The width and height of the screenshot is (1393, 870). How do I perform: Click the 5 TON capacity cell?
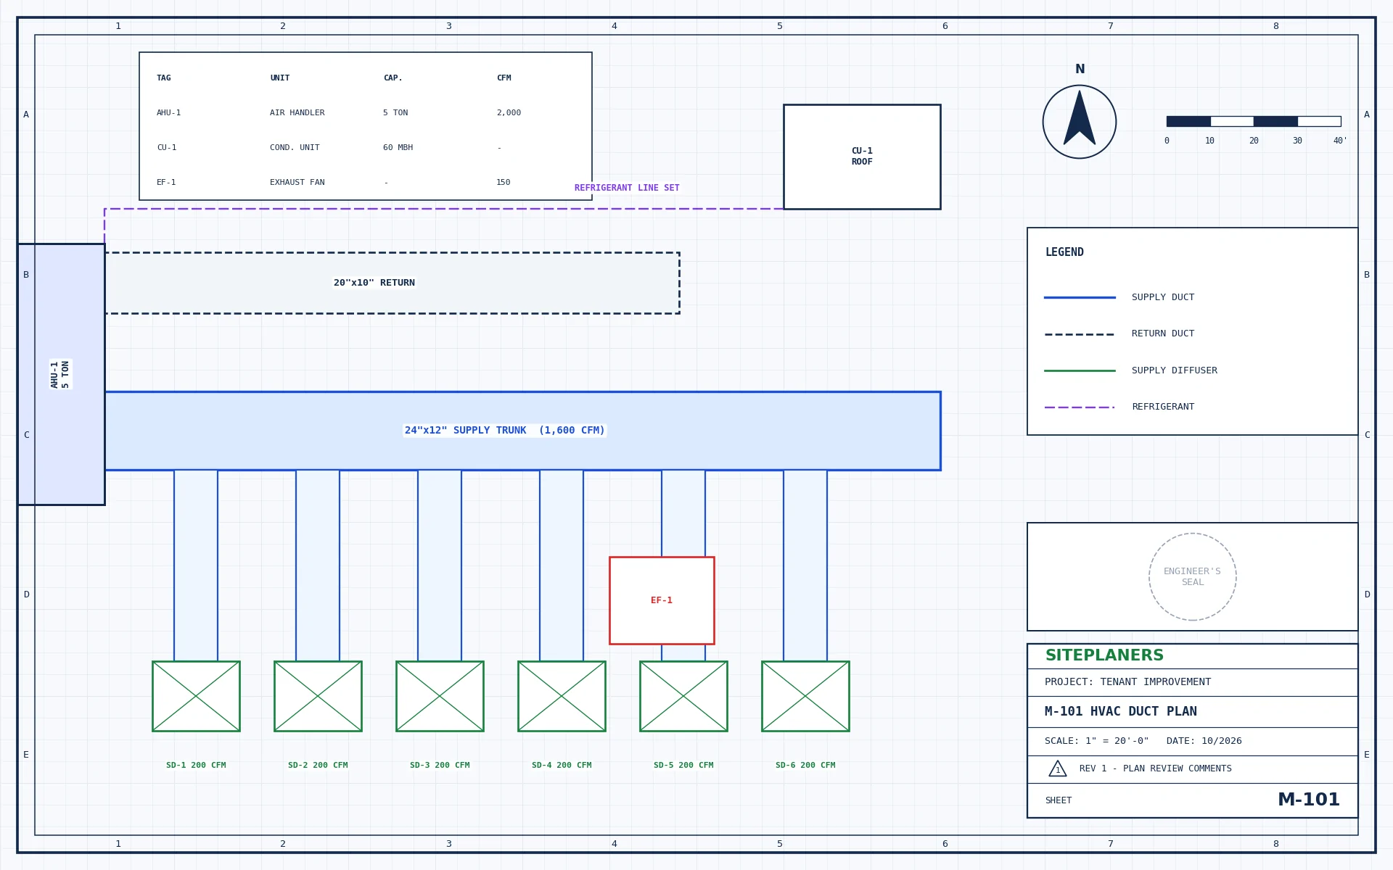tap(395, 113)
